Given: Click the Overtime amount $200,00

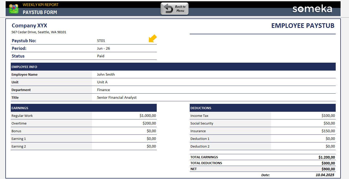Looking at the screenshot, I should (149, 123).
